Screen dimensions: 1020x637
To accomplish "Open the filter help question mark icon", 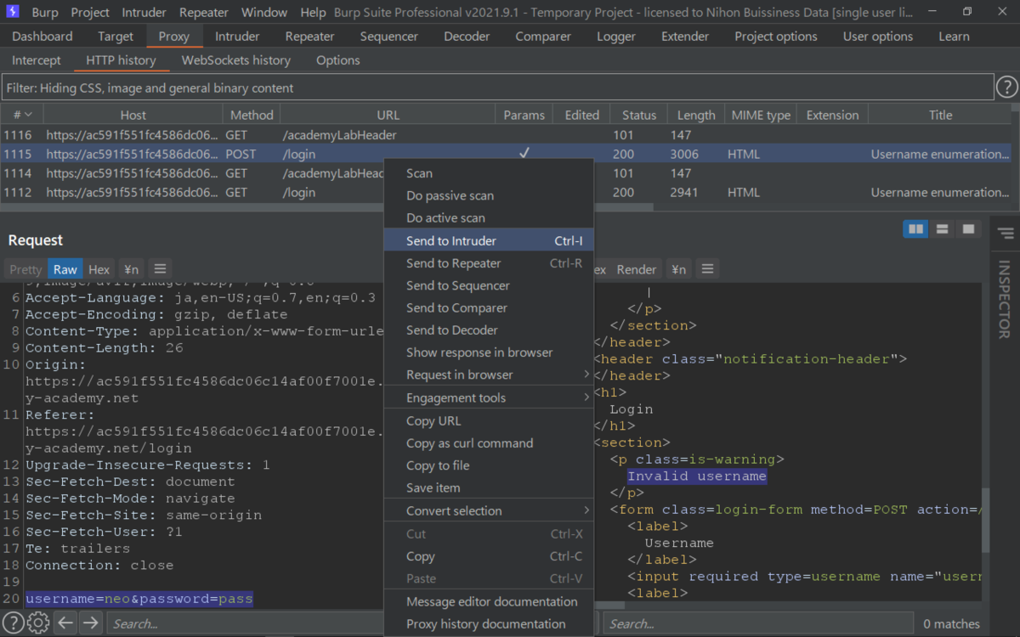I will pos(1006,87).
